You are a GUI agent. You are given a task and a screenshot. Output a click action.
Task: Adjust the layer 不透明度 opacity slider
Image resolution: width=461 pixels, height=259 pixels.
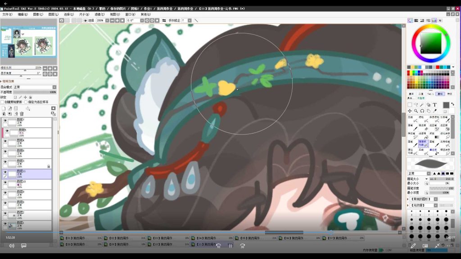tap(35, 92)
